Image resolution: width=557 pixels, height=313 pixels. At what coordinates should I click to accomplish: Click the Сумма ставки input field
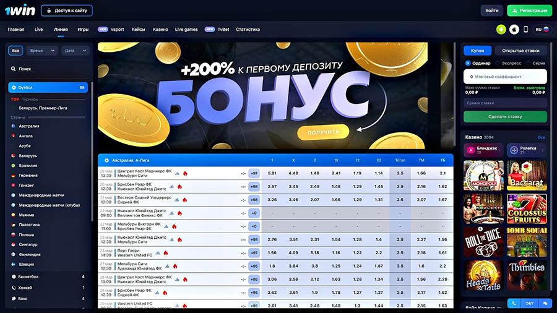pyautogui.click(x=505, y=103)
